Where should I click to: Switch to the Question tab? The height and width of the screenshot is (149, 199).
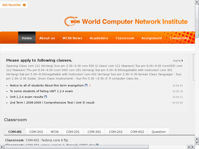coord(158,132)
